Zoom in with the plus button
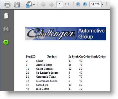 click(85, 4)
